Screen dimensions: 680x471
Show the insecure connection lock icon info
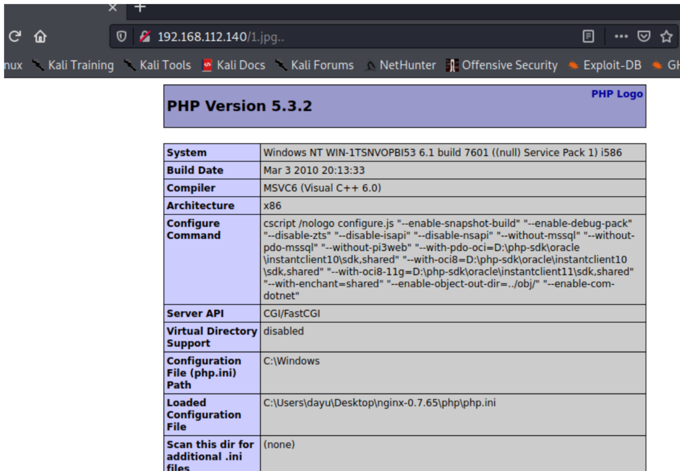coord(145,37)
